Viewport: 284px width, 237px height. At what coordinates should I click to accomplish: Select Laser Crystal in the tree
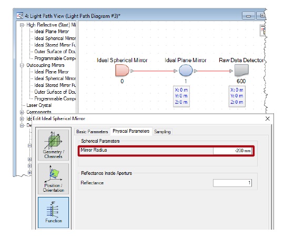click(x=39, y=105)
